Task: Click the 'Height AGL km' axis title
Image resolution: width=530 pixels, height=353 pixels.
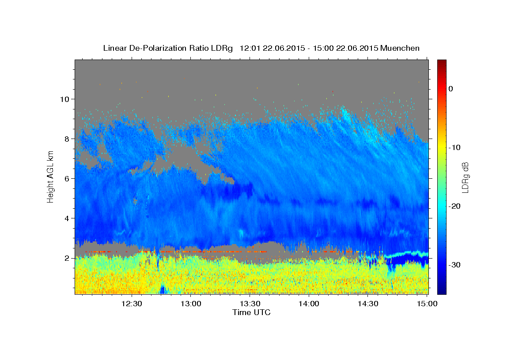Action: [x=50, y=177]
